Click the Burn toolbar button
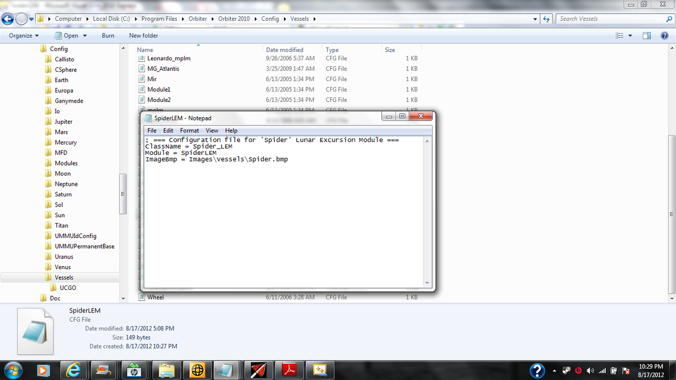 (x=108, y=35)
